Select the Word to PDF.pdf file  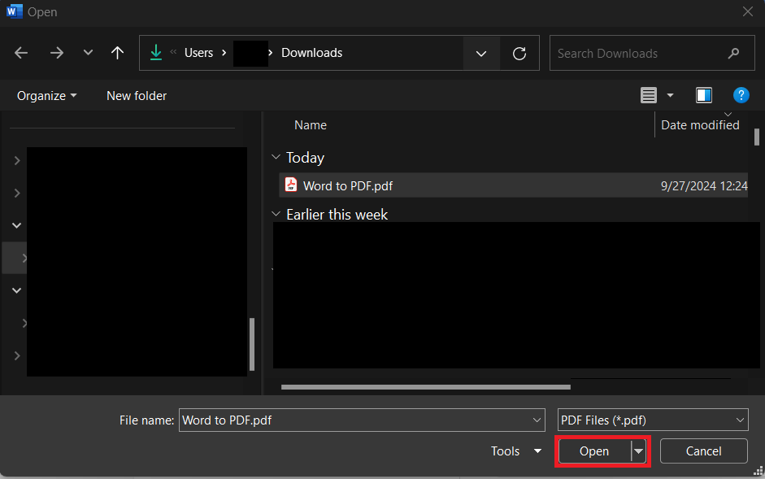513,185
